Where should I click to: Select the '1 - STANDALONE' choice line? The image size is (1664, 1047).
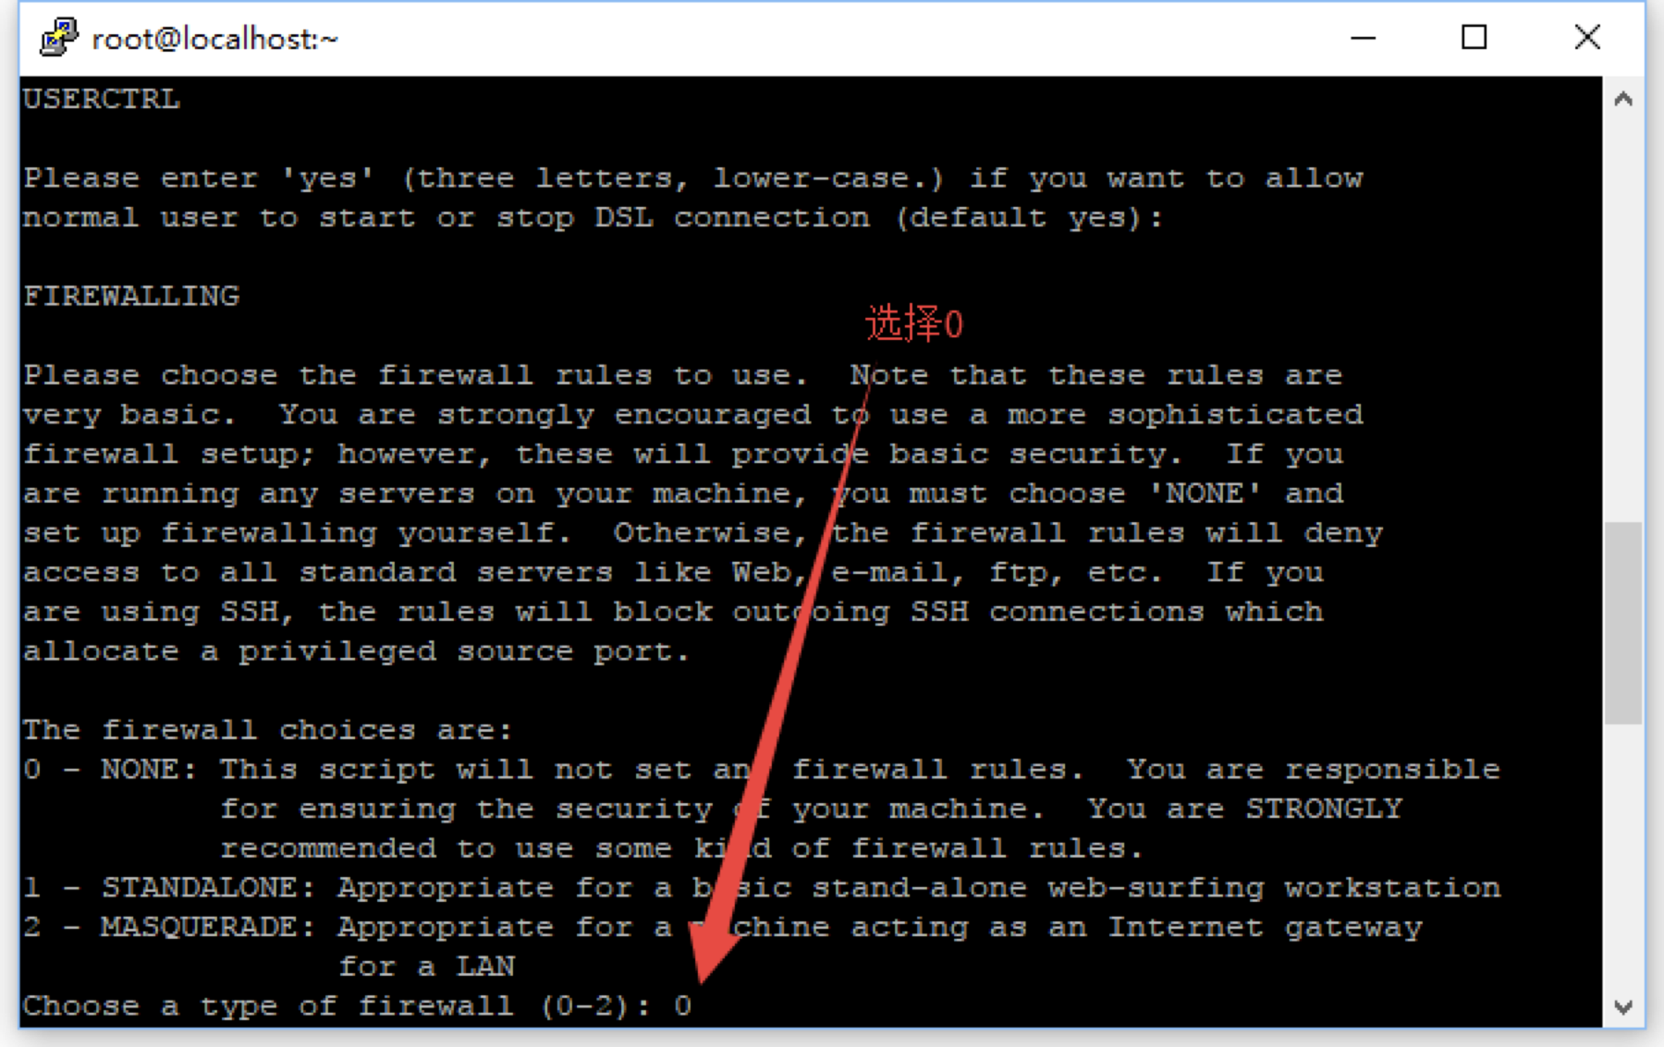pos(762,887)
